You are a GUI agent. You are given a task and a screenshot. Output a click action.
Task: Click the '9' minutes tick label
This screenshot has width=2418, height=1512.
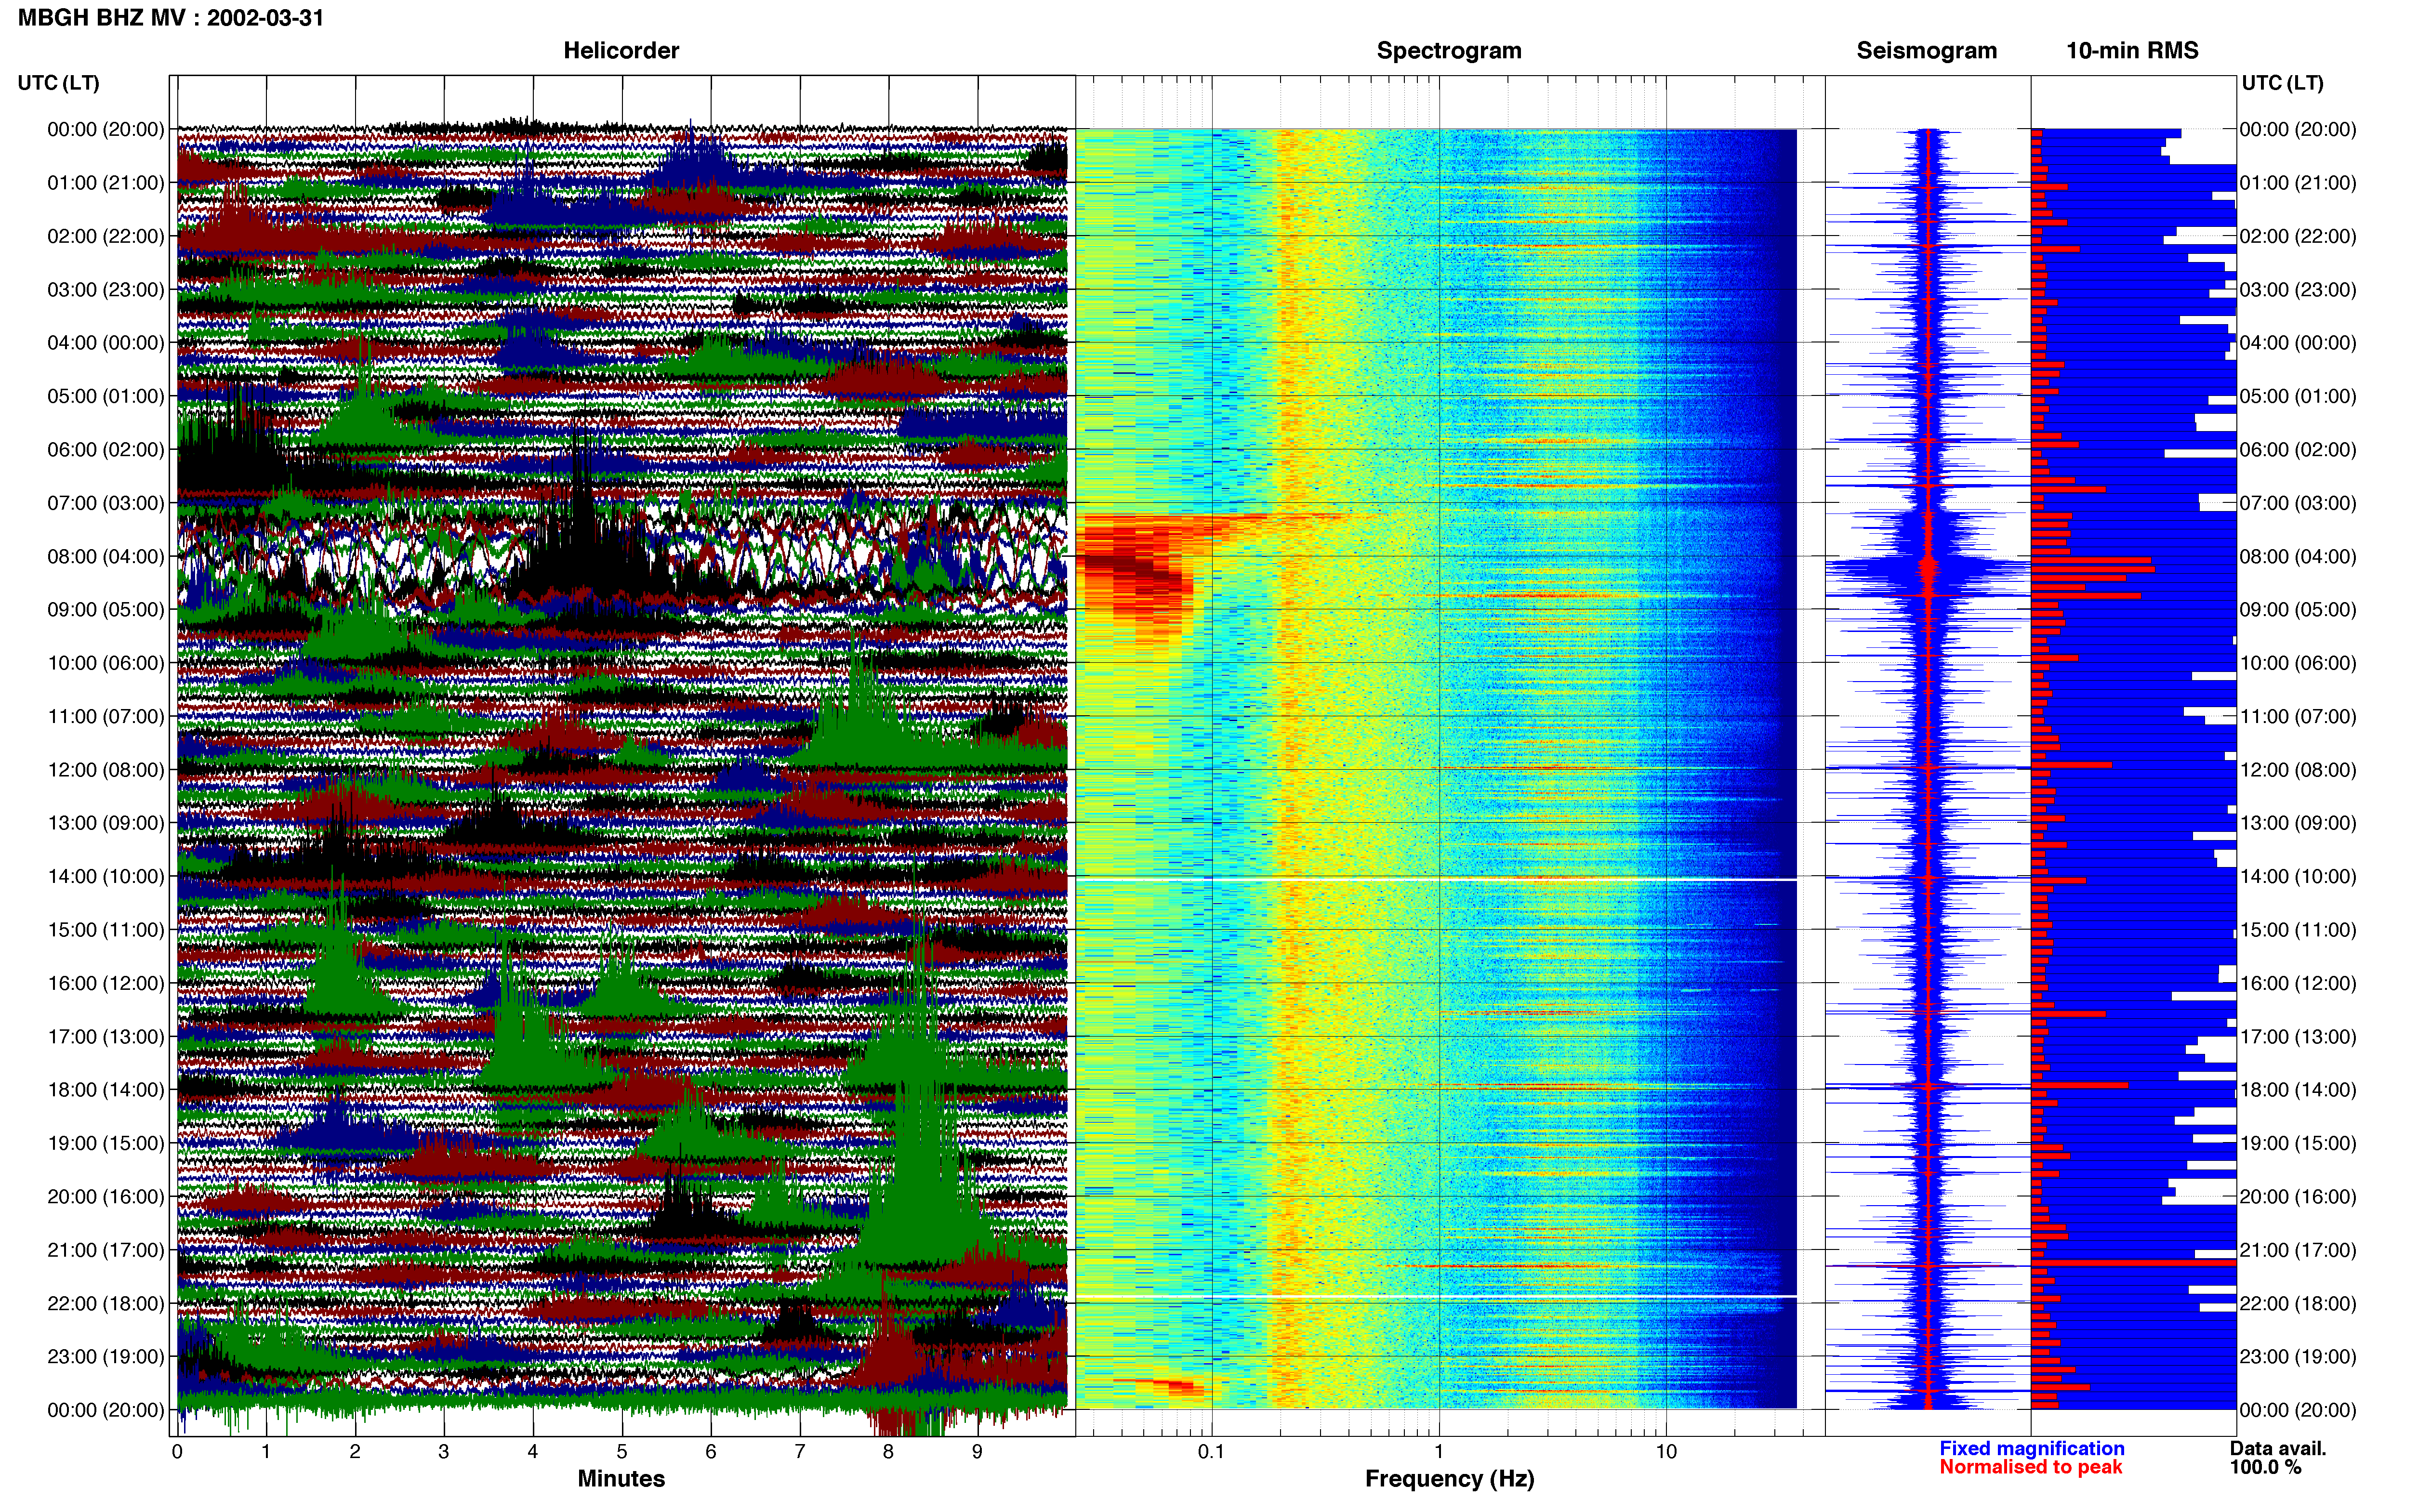(x=977, y=1452)
